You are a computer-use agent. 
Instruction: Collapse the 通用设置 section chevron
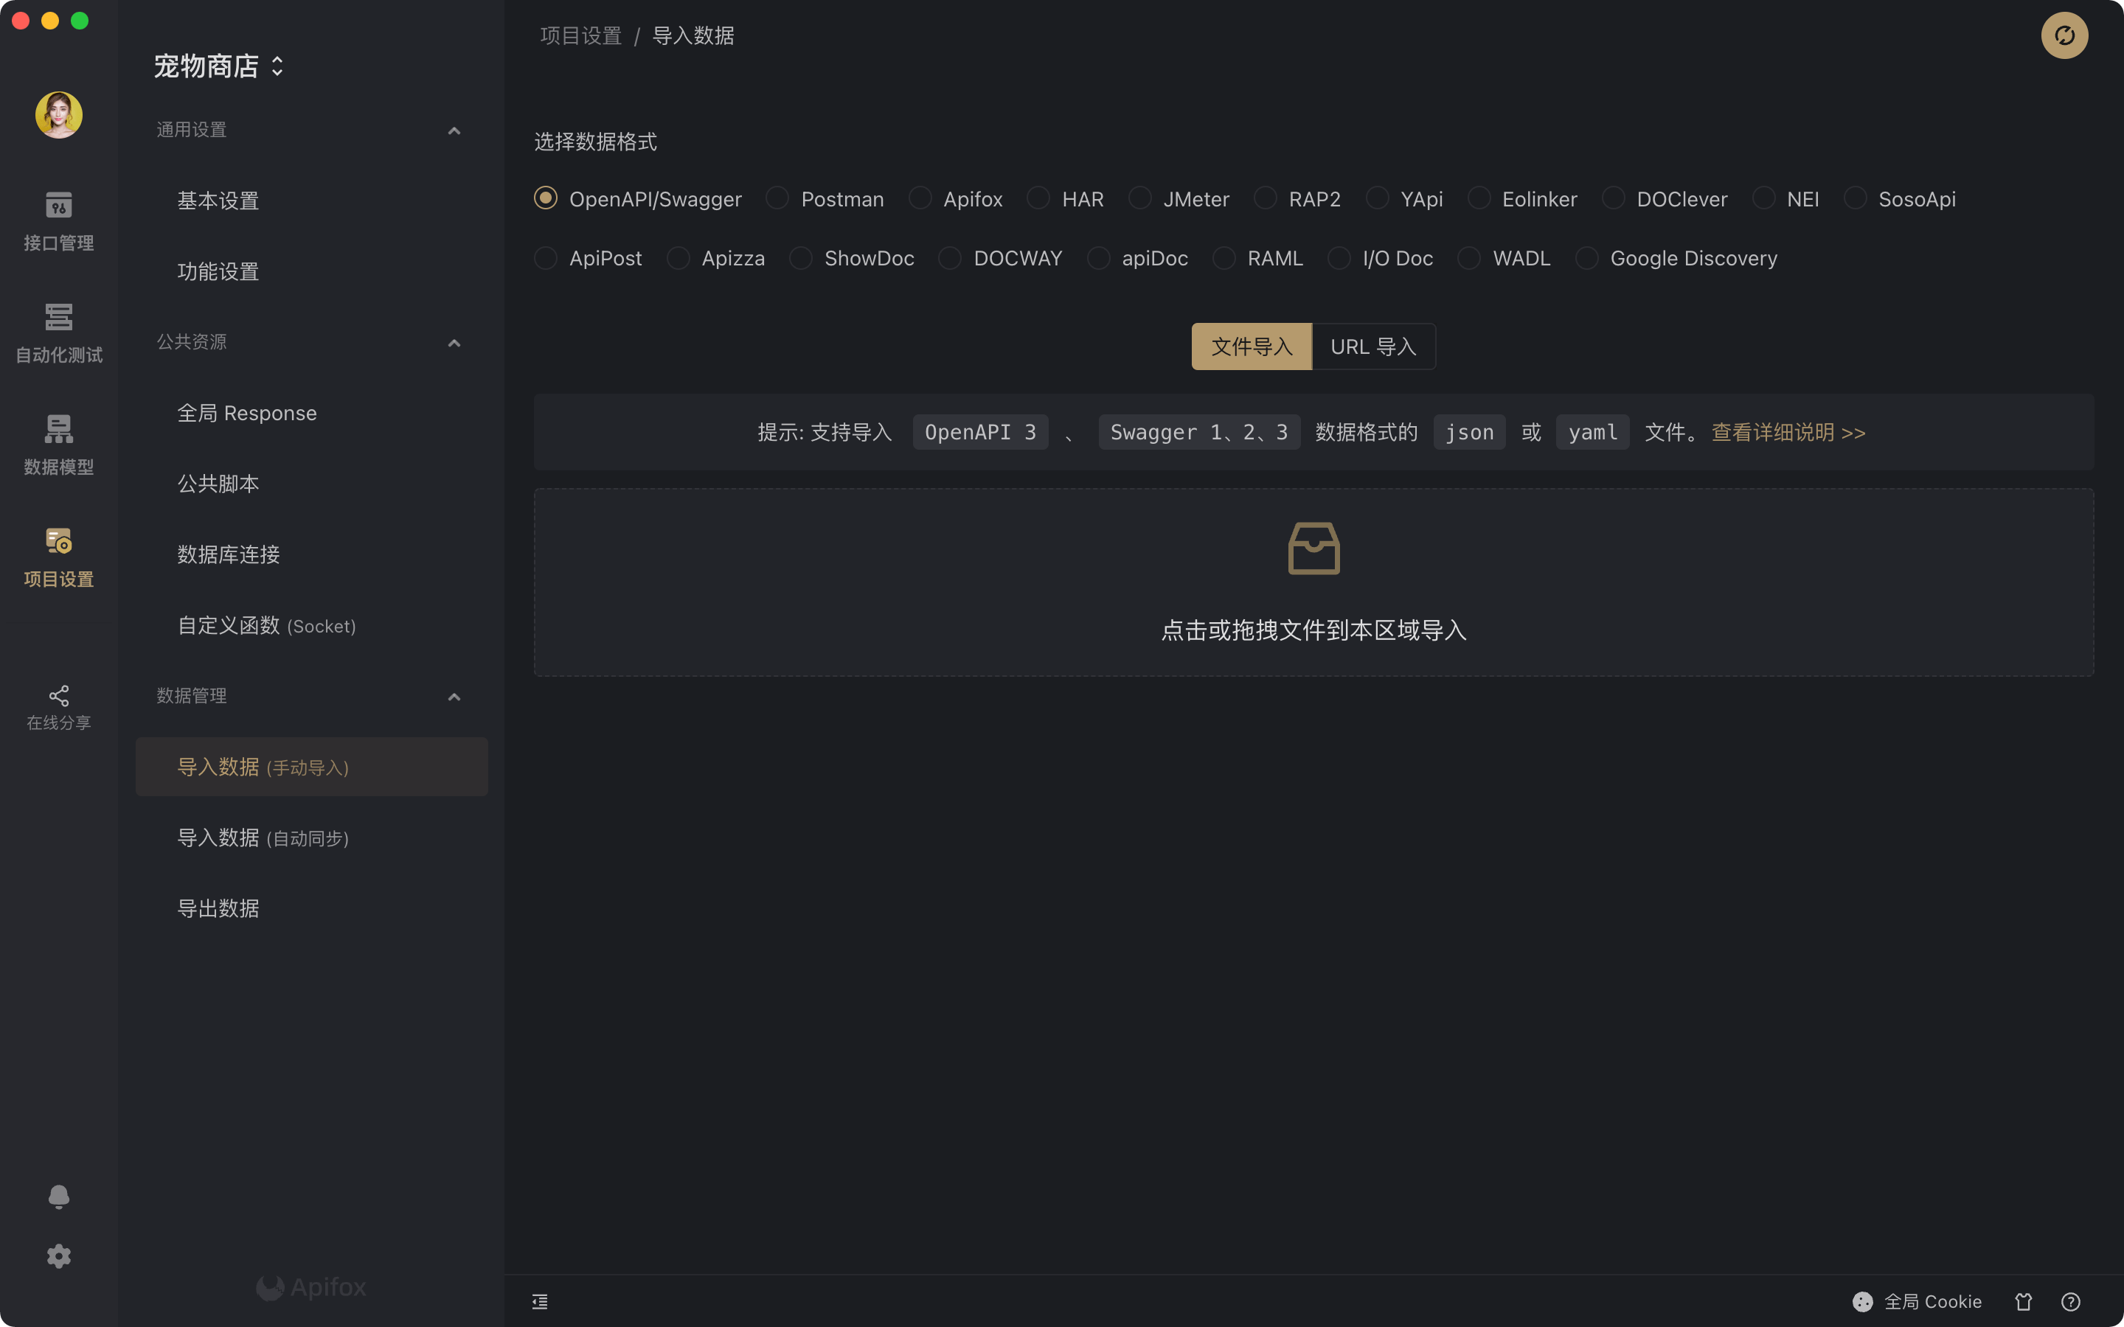[454, 130]
